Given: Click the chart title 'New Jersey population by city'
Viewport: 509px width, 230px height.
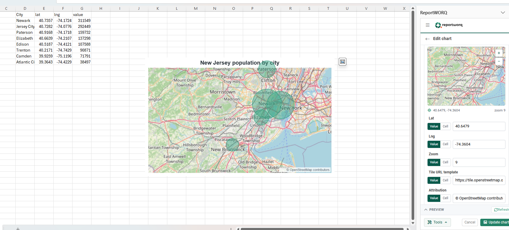Looking at the screenshot, I should [x=240, y=63].
